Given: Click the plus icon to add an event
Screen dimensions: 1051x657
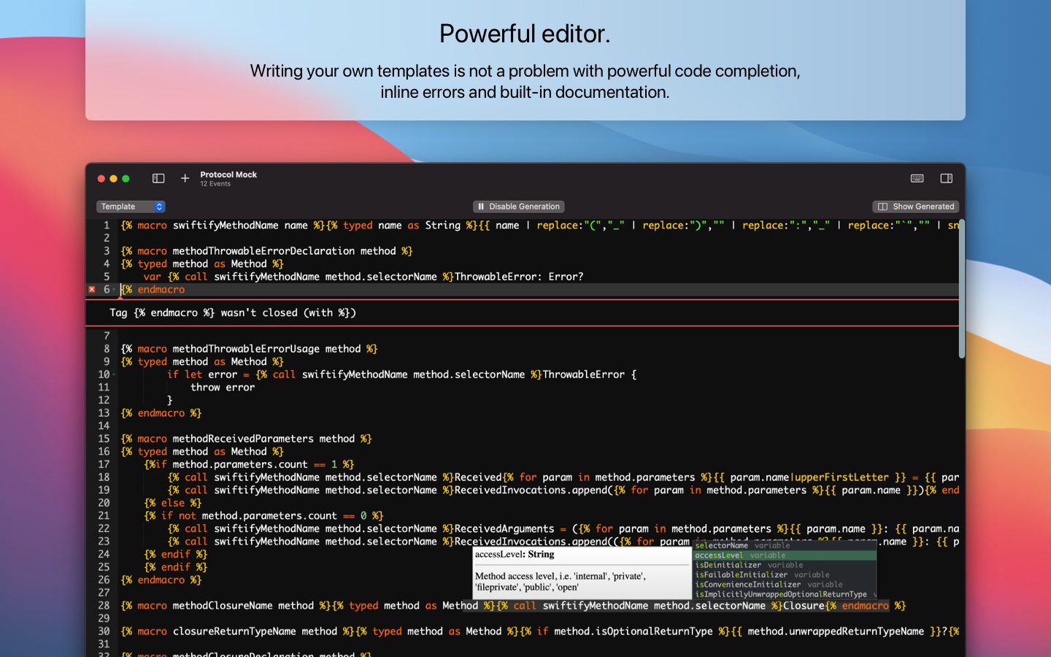Looking at the screenshot, I should [x=185, y=178].
